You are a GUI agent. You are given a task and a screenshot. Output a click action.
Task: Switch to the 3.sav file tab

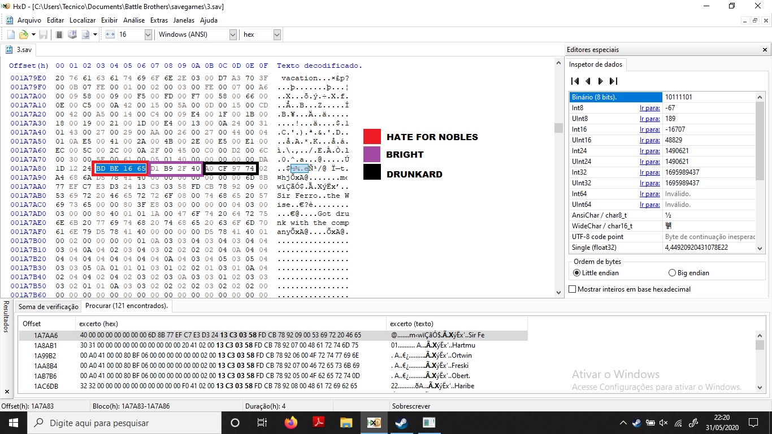point(19,50)
